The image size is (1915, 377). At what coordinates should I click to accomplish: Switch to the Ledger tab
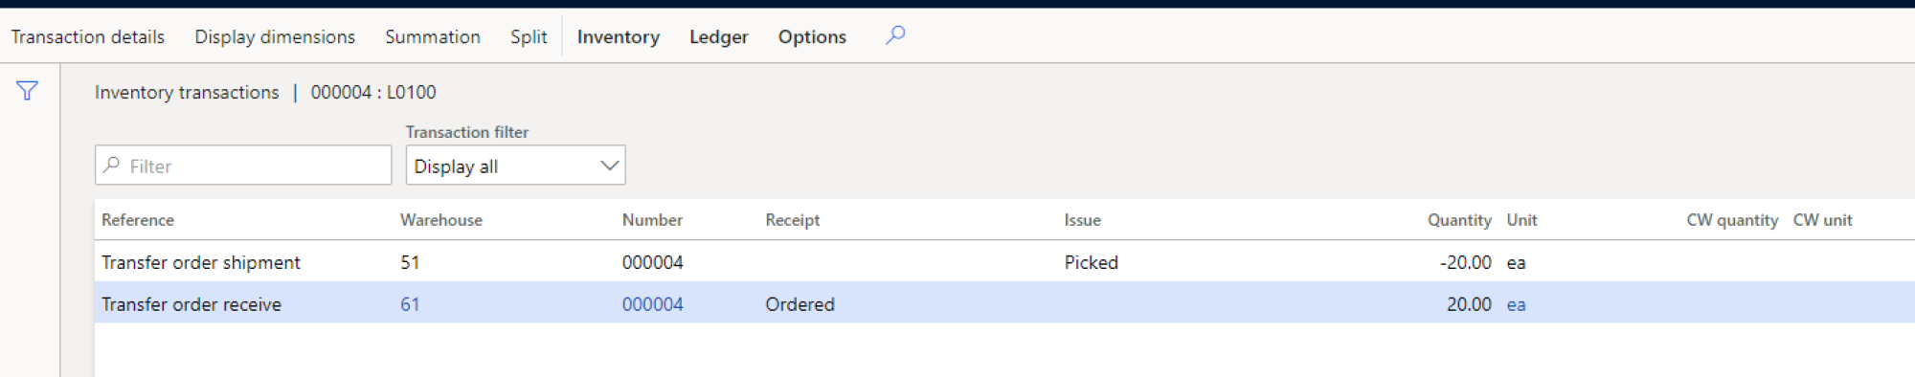click(719, 36)
